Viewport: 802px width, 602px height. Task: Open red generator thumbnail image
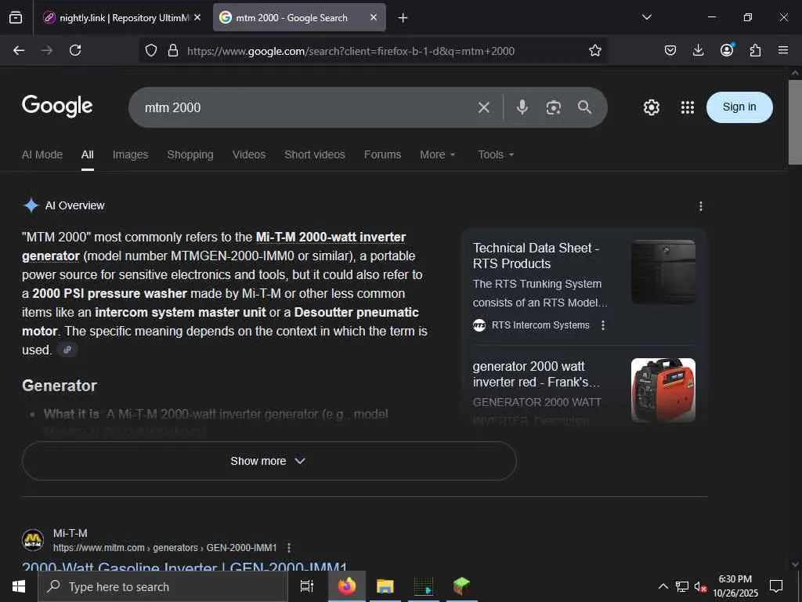coord(663,390)
